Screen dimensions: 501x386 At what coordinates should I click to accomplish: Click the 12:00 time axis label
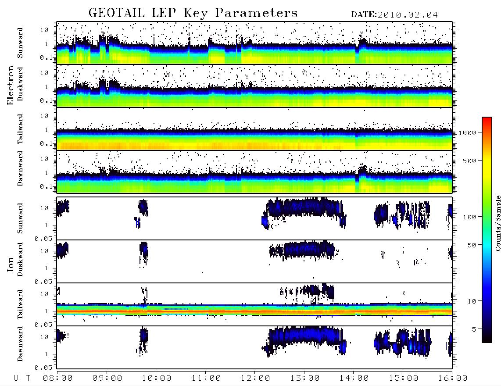255,379
